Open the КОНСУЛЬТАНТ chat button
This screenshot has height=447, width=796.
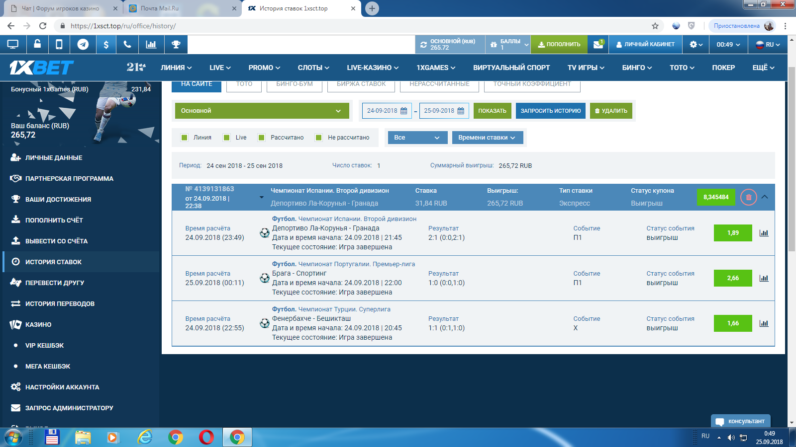point(741,421)
